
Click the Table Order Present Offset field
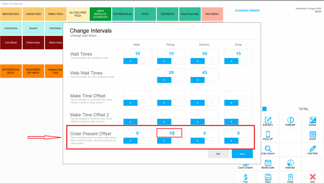tap(138, 134)
